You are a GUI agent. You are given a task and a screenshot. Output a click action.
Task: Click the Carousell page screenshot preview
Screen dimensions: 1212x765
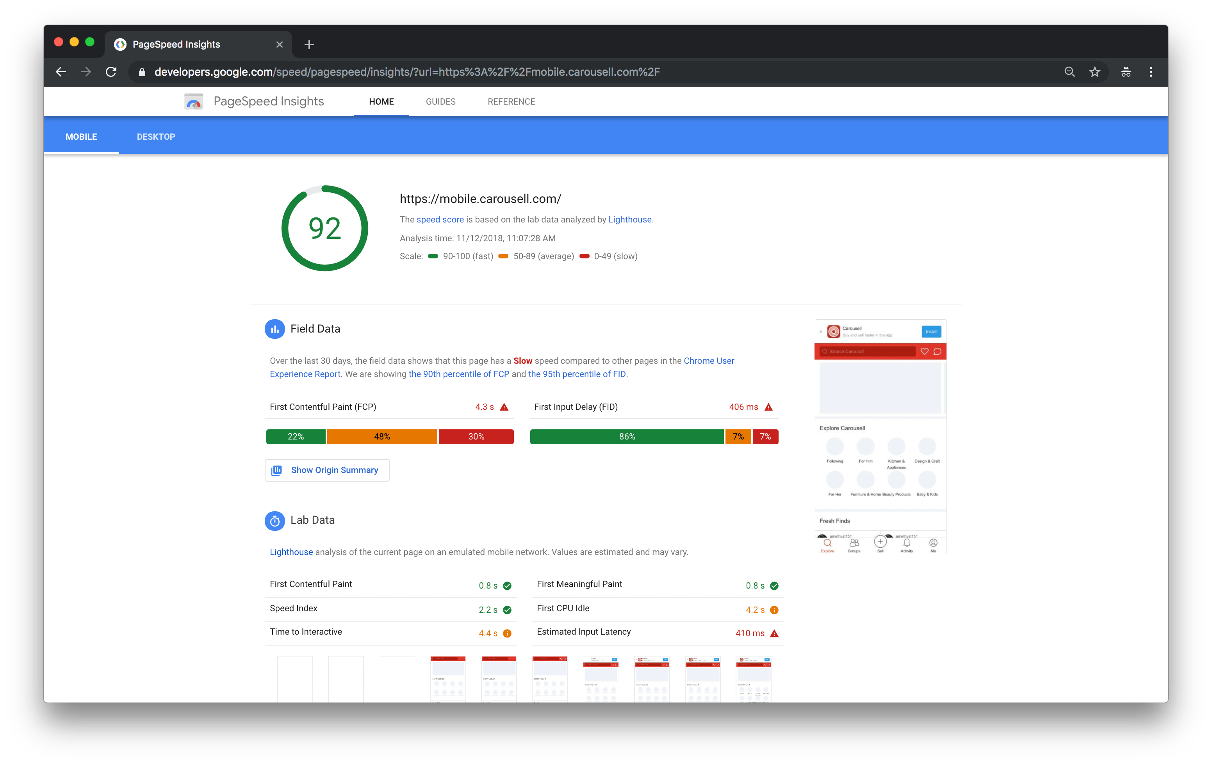[880, 437]
